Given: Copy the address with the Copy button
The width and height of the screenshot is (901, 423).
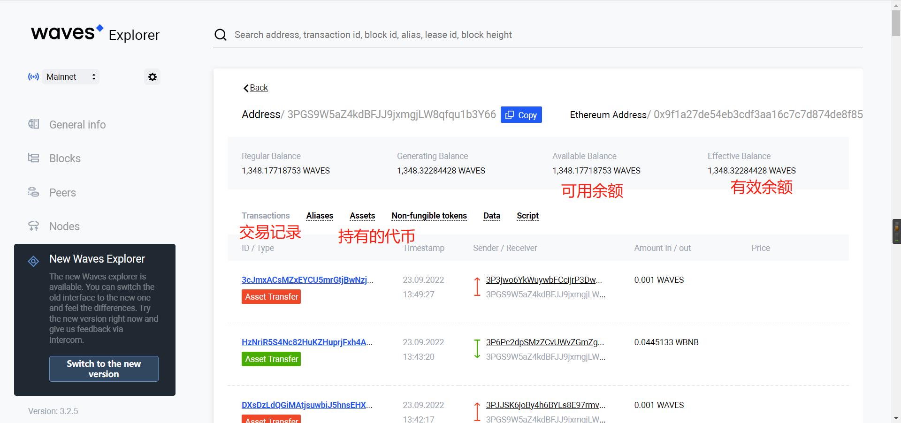Looking at the screenshot, I should (521, 114).
